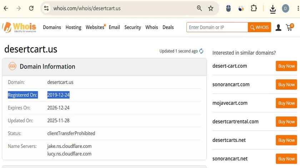
Task: Click the Updated On label
Action: tap(20, 121)
